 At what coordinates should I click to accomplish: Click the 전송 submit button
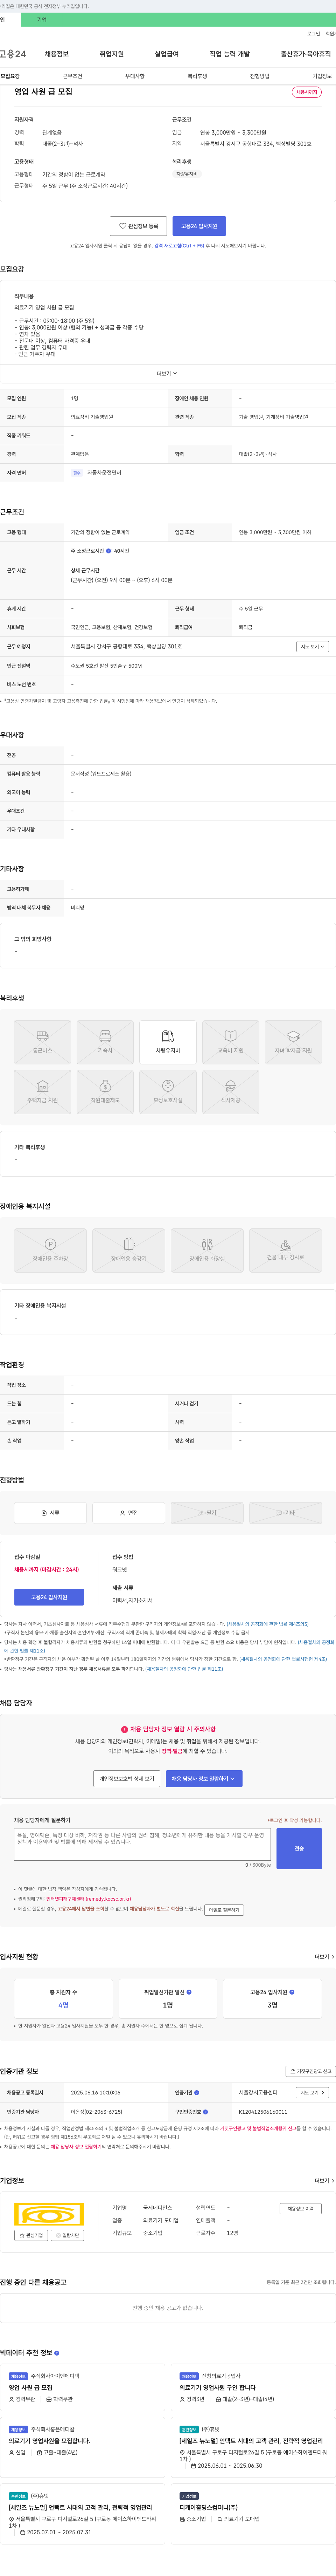click(299, 1848)
